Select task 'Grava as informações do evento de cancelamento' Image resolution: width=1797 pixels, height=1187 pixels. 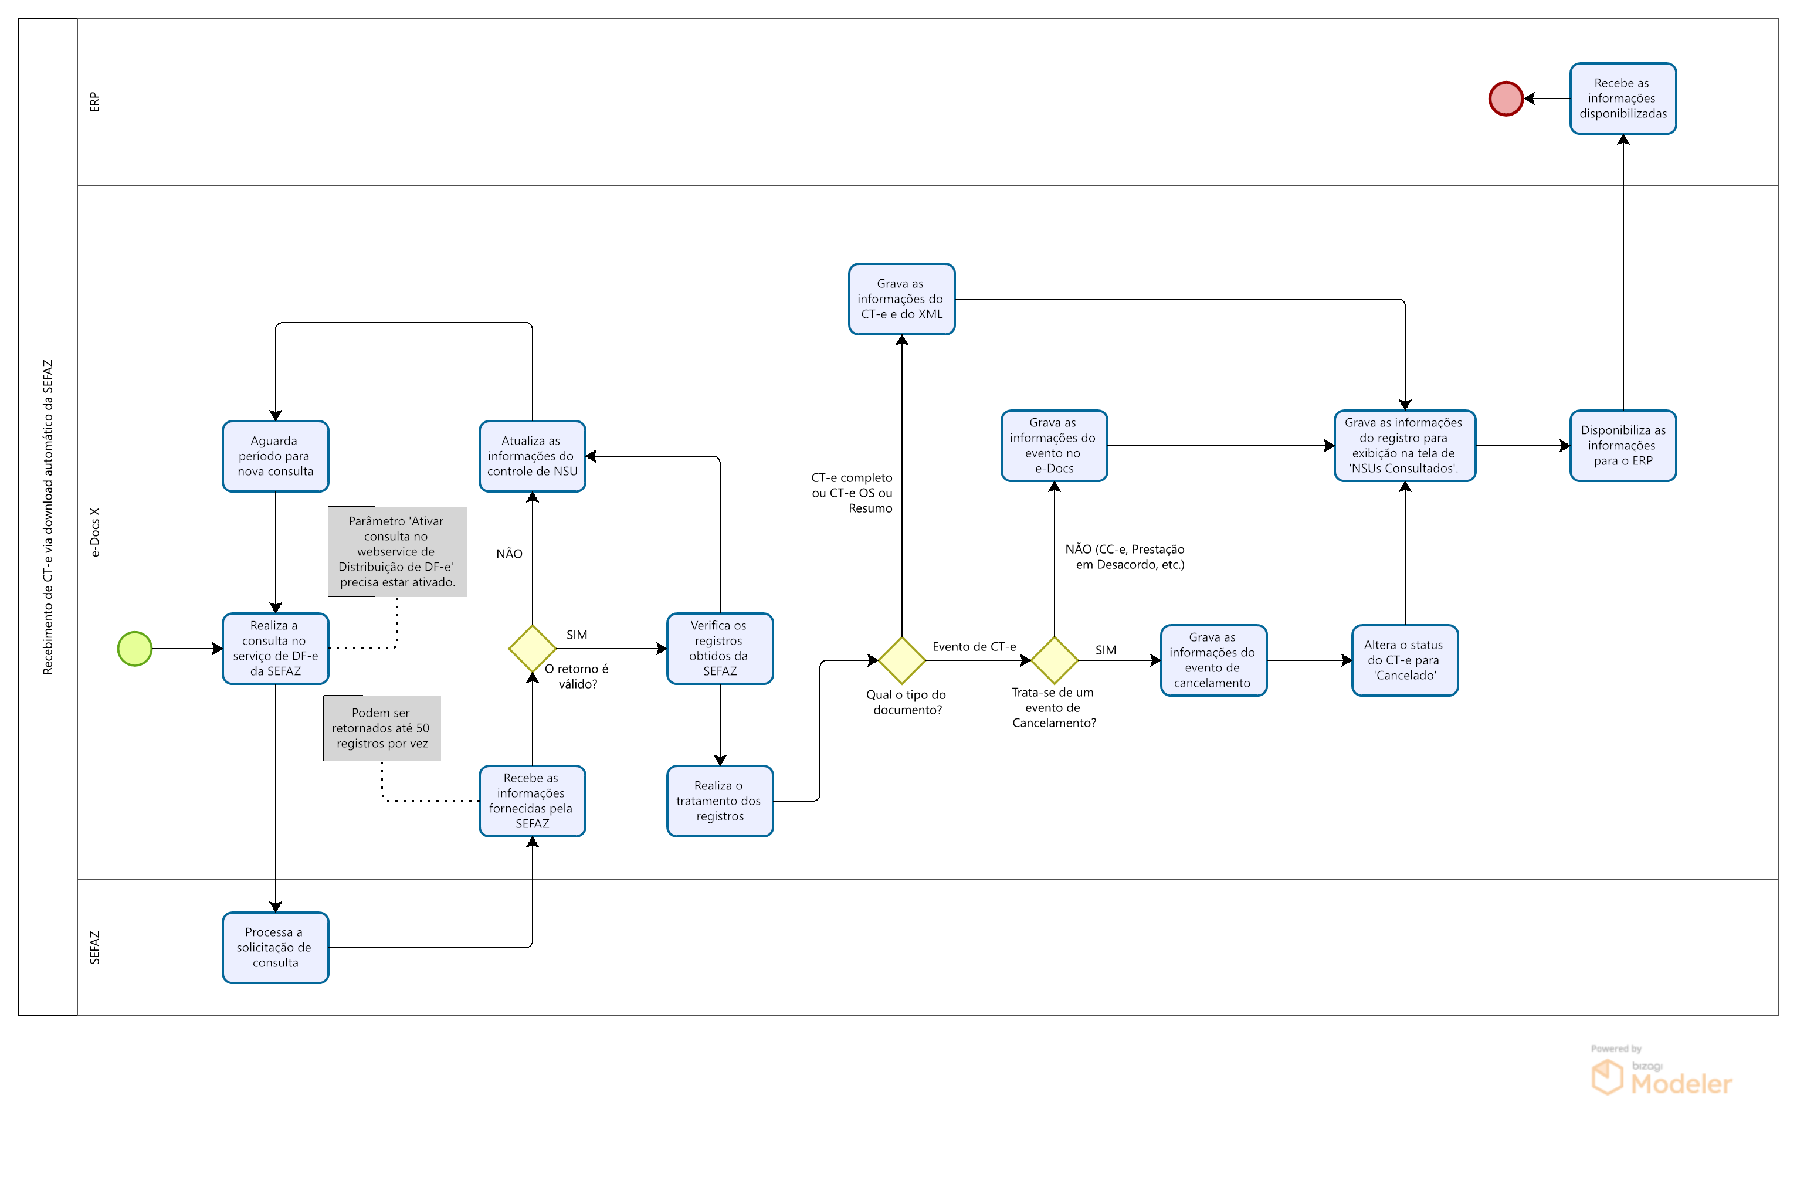[1213, 660]
